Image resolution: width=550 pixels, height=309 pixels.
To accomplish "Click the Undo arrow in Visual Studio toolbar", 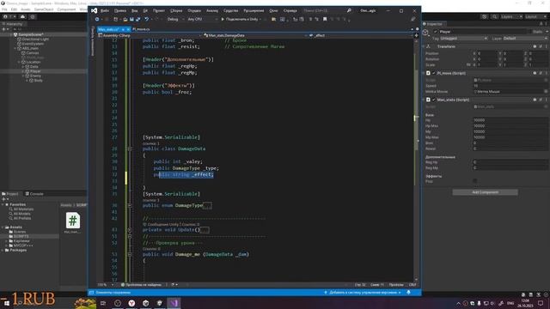I will click(x=147, y=19).
